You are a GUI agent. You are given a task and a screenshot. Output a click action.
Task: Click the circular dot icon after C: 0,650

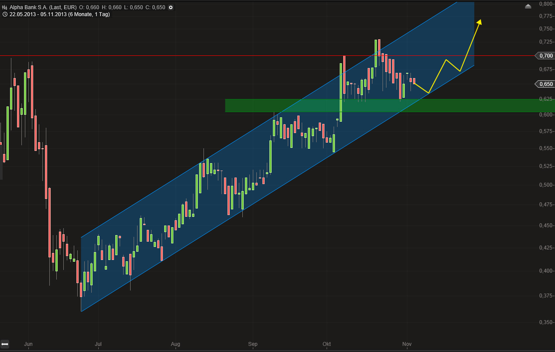click(x=170, y=7)
